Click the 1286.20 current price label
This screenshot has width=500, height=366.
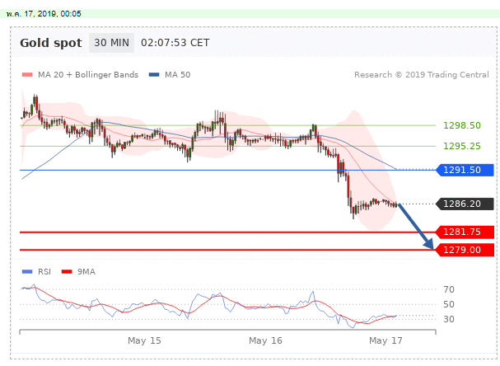point(465,204)
